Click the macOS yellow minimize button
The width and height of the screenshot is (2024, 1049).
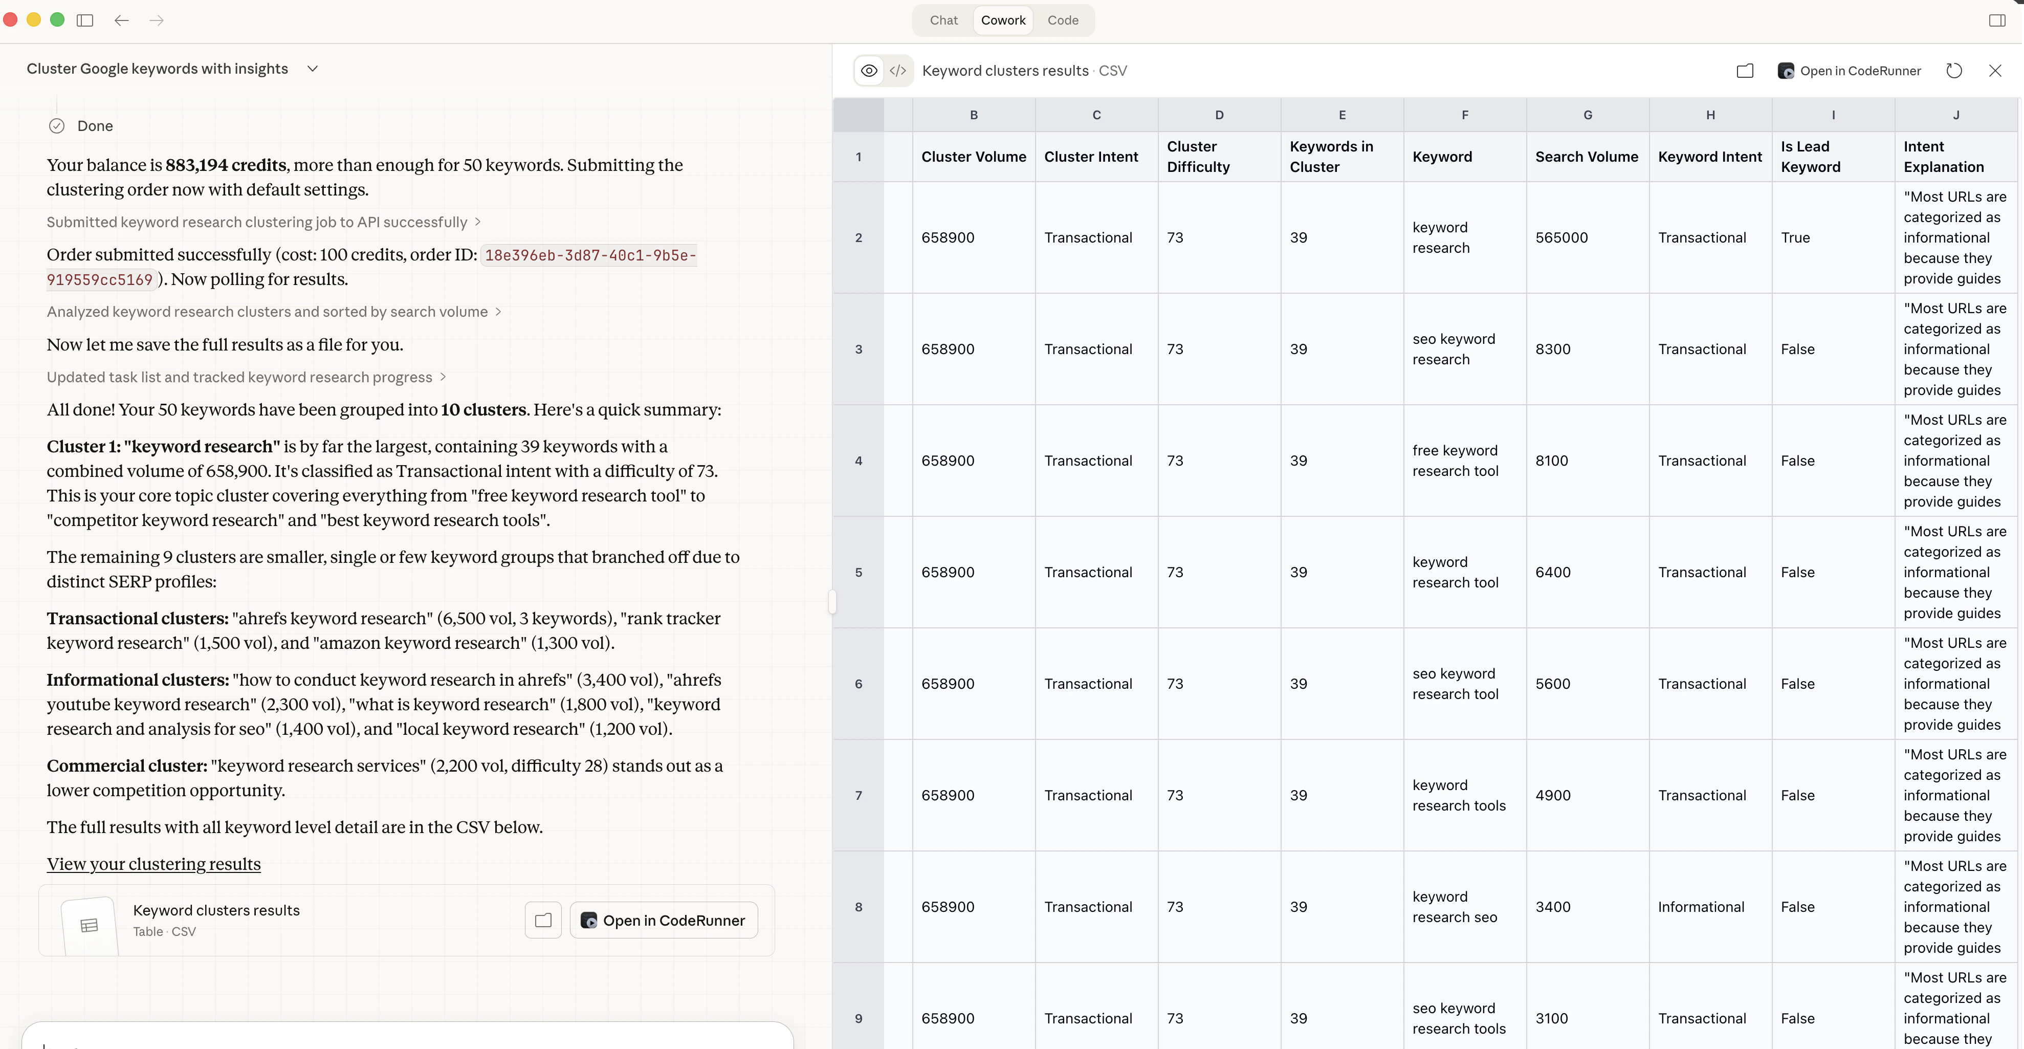pyautogui.click(x=34, y=19)
